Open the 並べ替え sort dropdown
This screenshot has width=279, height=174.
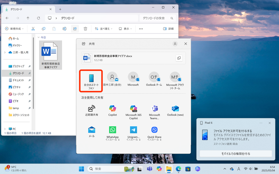(x=104, y=29)
